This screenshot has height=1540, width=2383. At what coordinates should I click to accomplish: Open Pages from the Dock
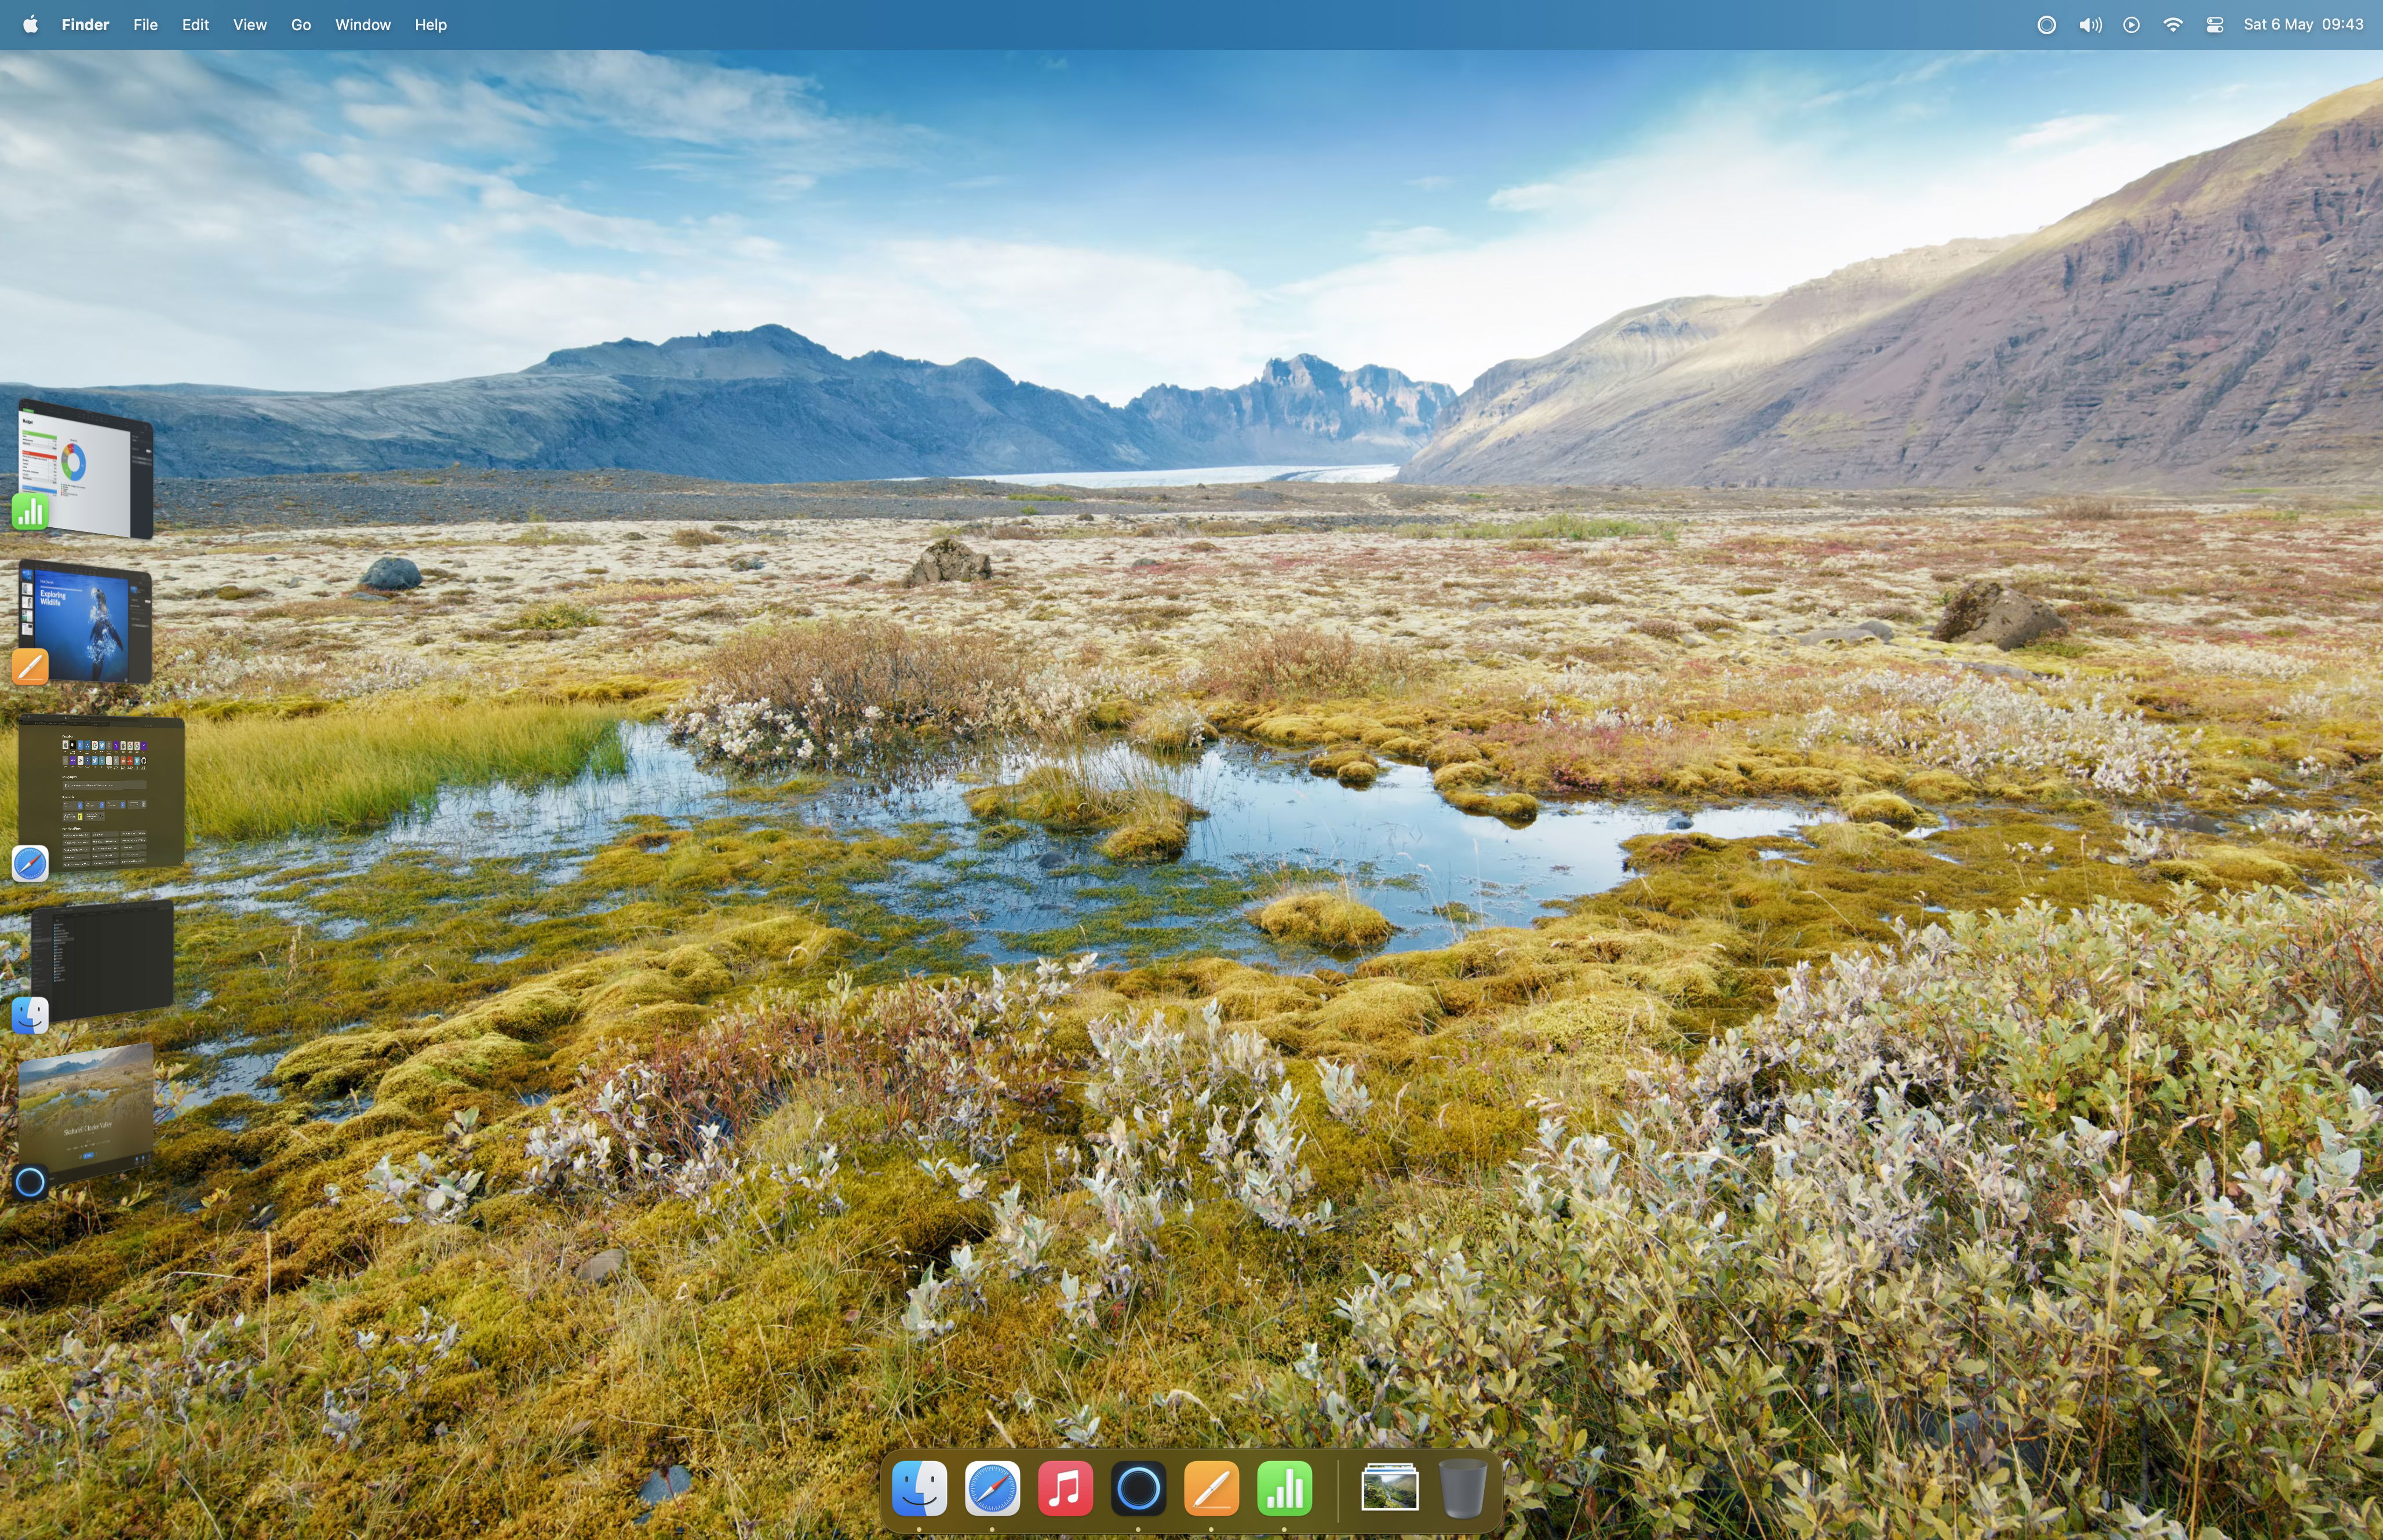click(1211, 1487)
